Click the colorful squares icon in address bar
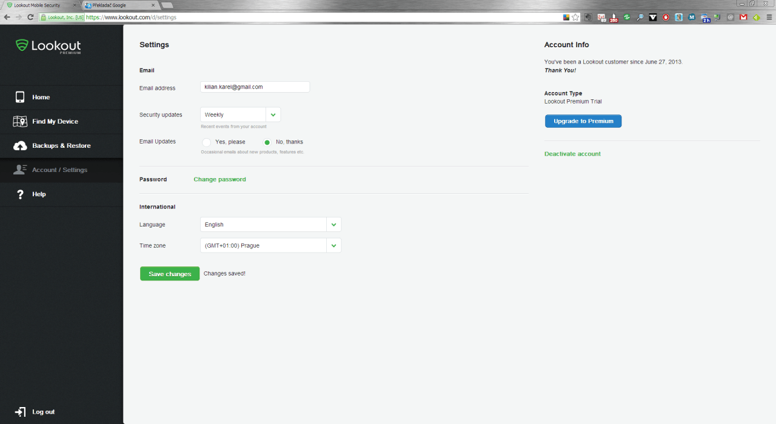The image size is (776, 424). pyautogui.click(x=566, y=18)
